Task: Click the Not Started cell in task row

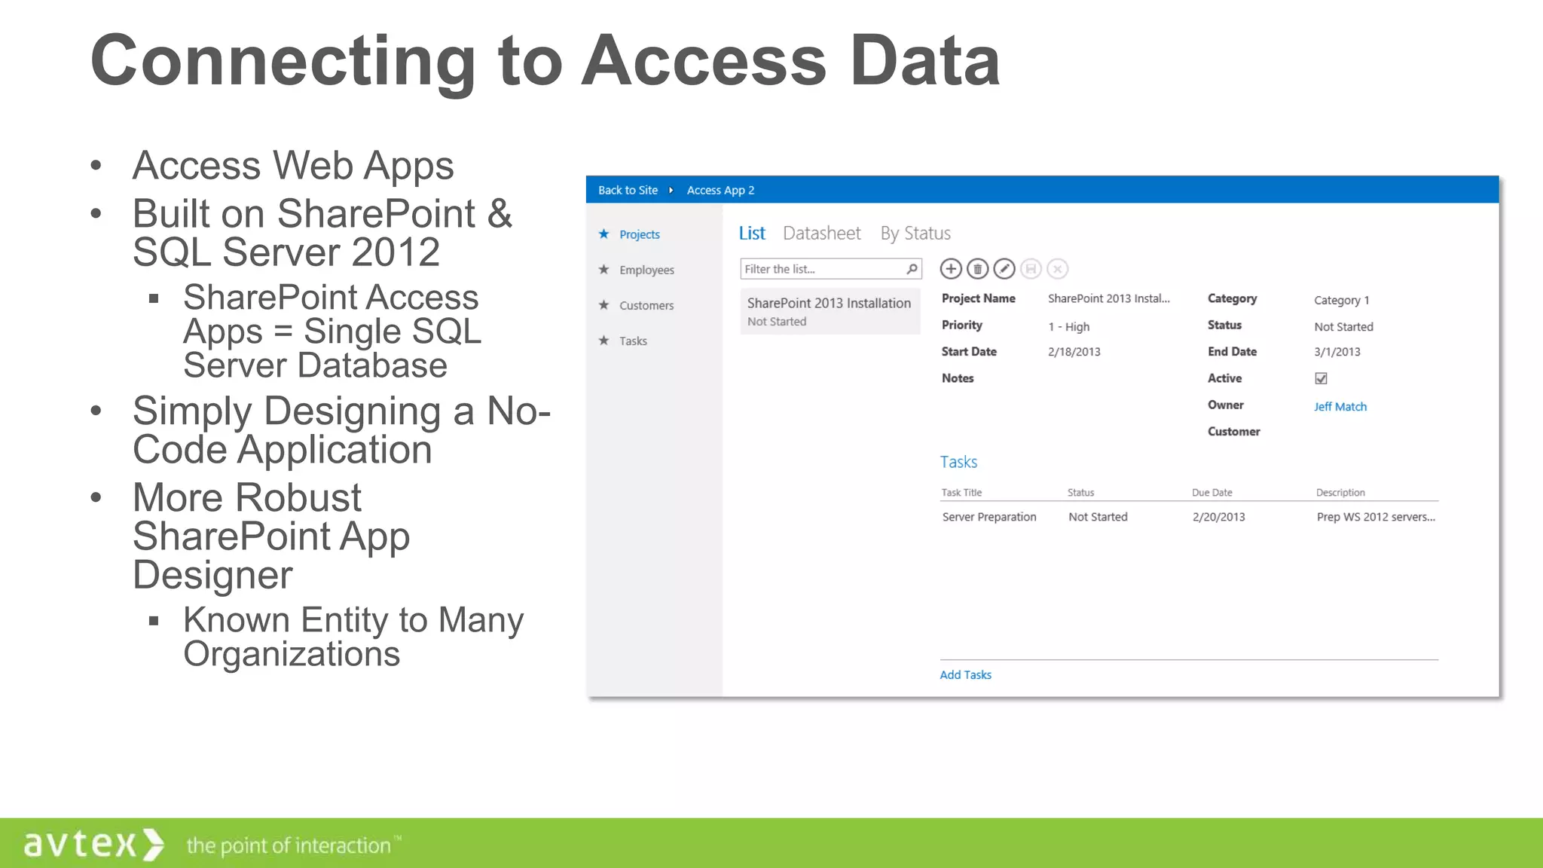Action: pos(1098,517)
